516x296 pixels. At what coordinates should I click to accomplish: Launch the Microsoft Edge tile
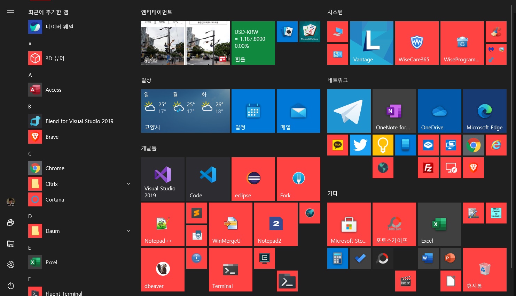click(x=485, y=111)
